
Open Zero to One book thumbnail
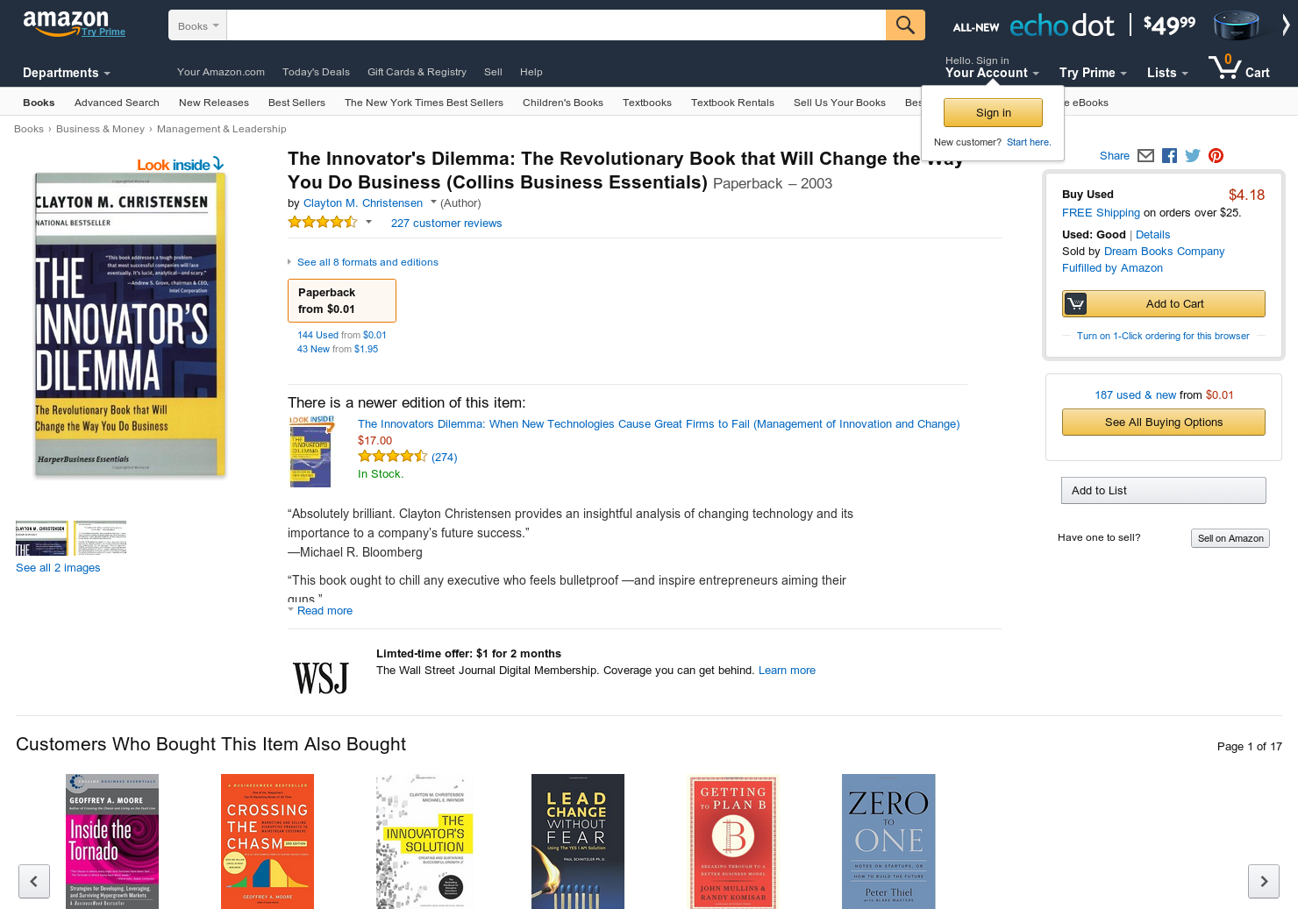pyautogui.click(x=888, y=842)
